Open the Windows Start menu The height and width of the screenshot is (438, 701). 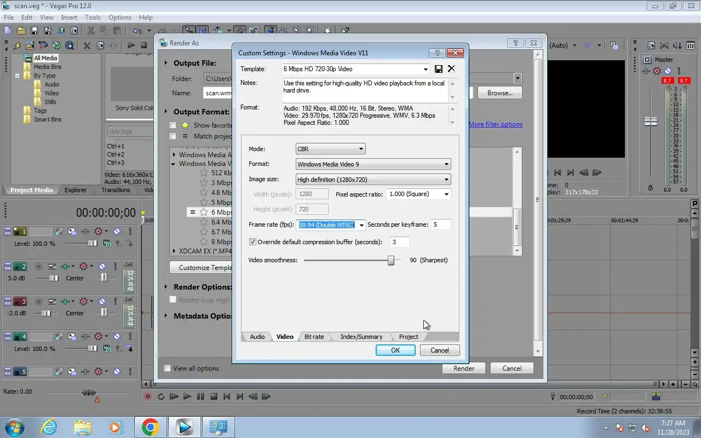[14, 427]
